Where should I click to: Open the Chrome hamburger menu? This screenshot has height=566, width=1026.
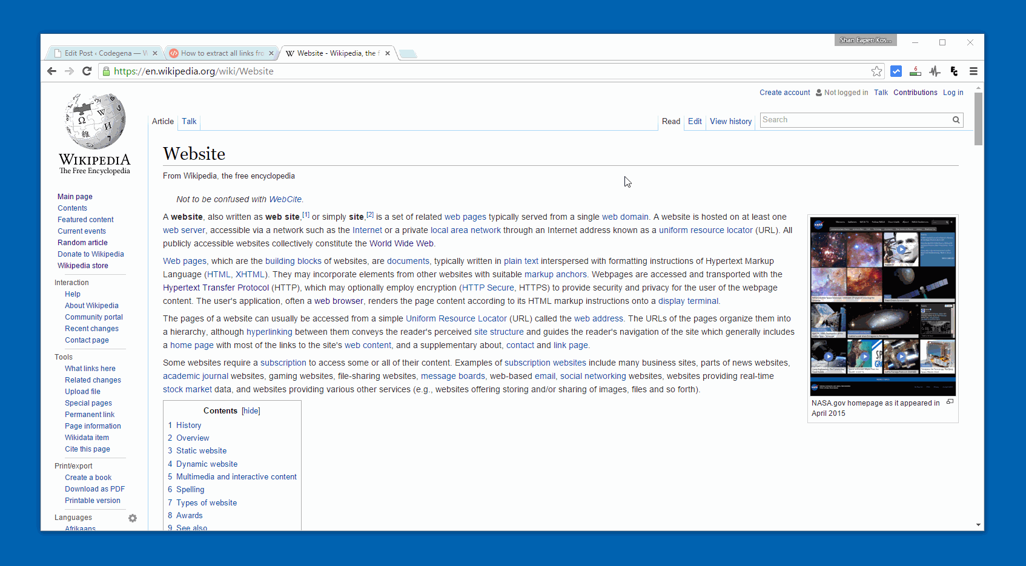click(x=973, y=71)
